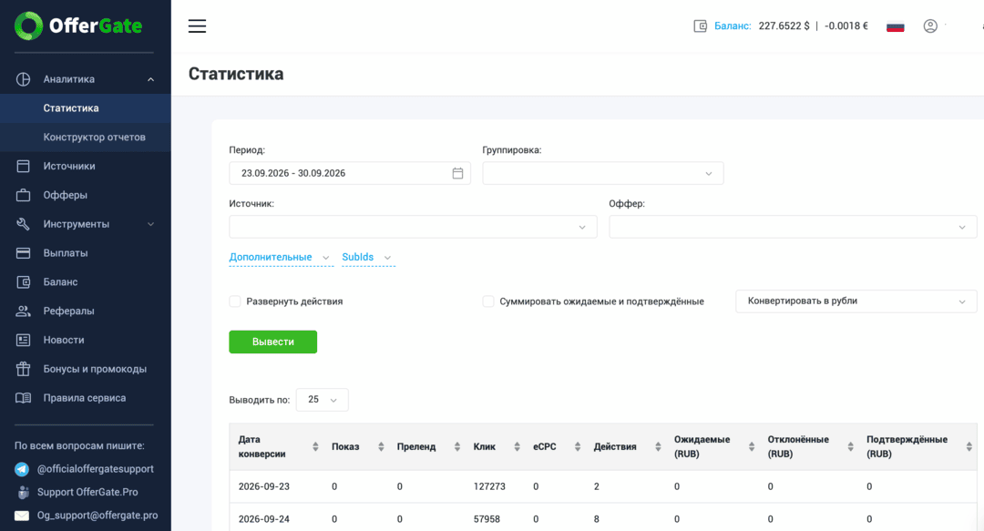Click the Новости newspaper icon
Image resolution: width=984 pixels, height=531 pixels.
23,340
